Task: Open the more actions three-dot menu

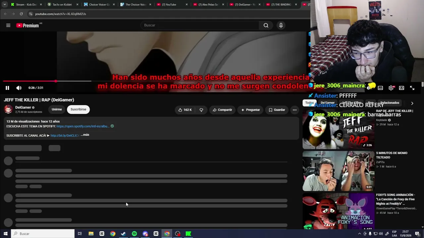Action: click(x=294, y=110)
